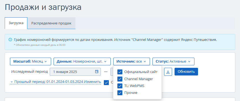Screen dimensions: 240x101
Task: Click the Прочие option label
Action: [x=131, y=93]
